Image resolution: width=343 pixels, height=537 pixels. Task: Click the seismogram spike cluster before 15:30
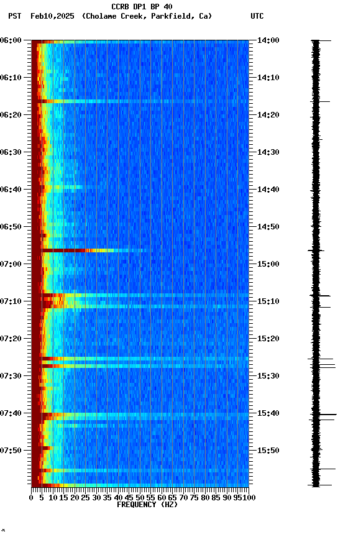point(322,364)
